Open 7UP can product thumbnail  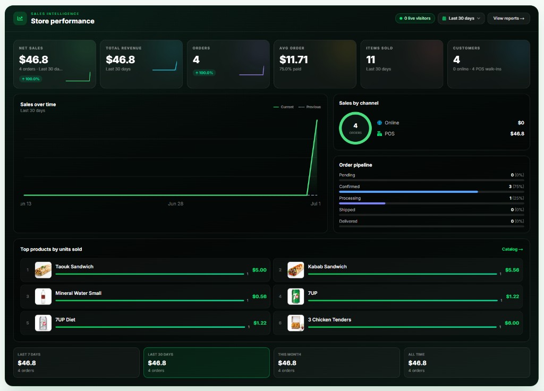click(295, 296)
